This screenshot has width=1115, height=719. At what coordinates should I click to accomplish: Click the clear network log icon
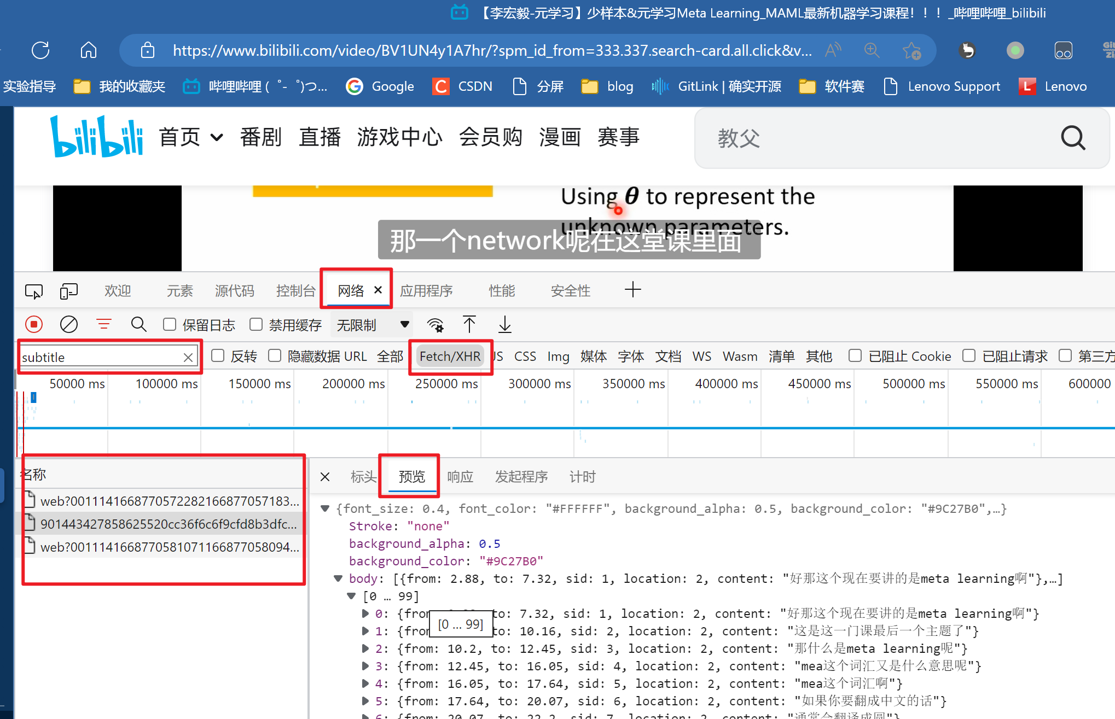pos(68,325)
